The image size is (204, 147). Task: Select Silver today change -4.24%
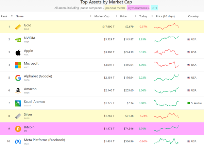143,116
